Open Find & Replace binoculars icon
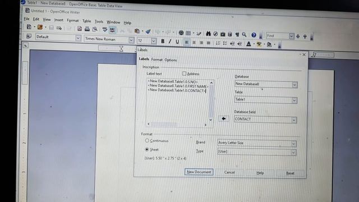 pos(208,34)
